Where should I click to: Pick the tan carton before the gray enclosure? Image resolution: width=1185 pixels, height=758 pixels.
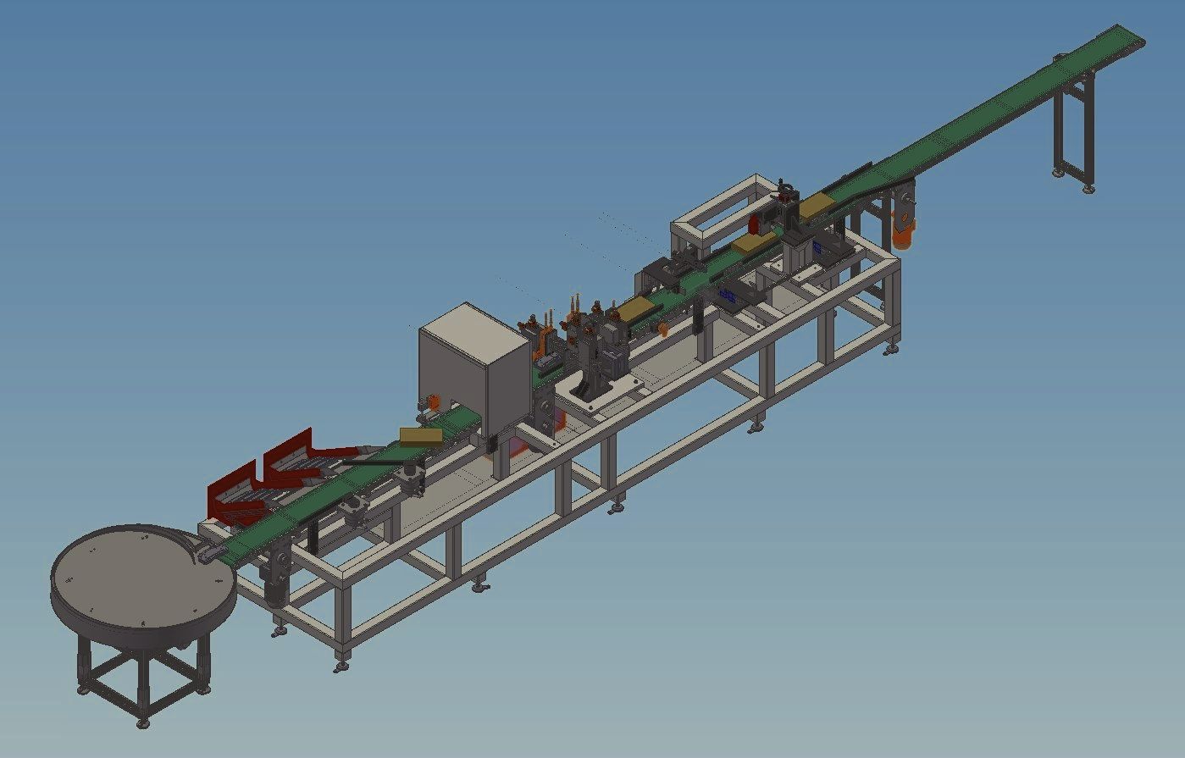tap(421, 435)
